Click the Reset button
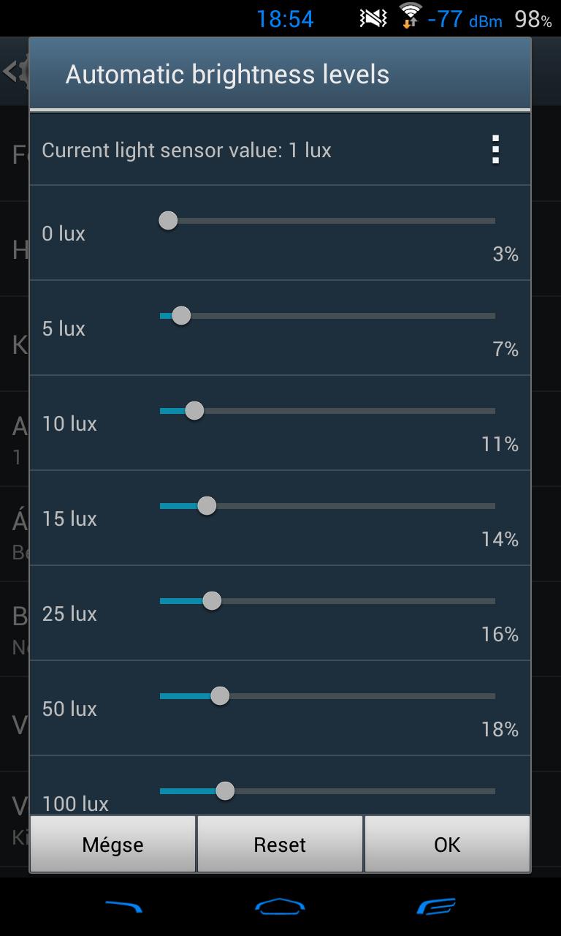This screenshot has height=936, width=561. coord(280,845)
